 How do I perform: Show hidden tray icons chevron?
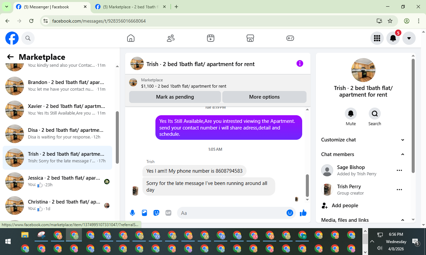(x=372, y=241)
